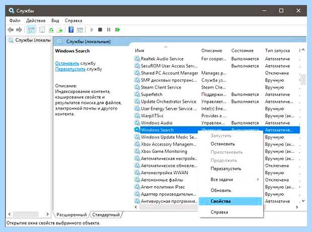Click the Pause service icon

click(x=108, y=30)
